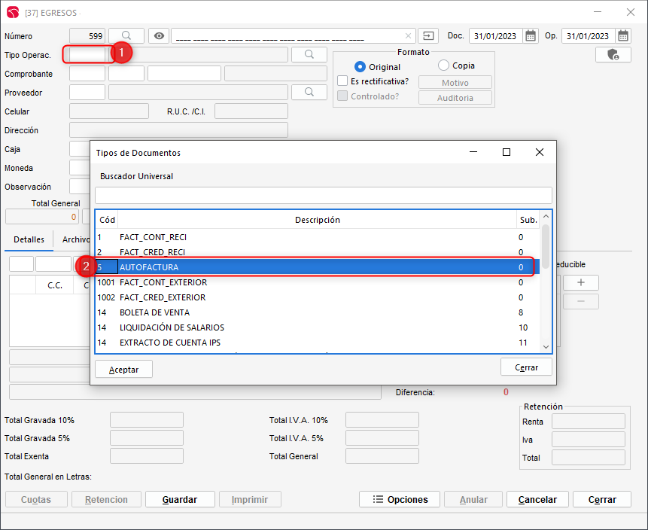Screen dimensions: 648x530
Task: Click the eye icon beside Número
Action: point(158,35)
